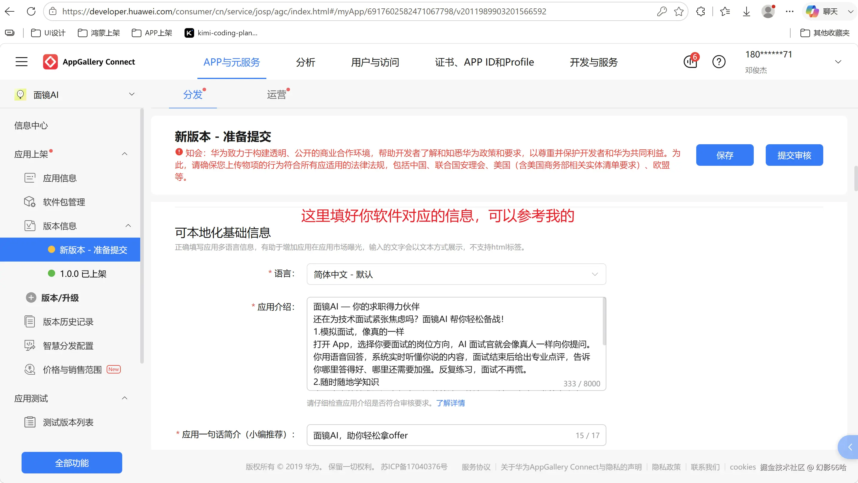Open the password key icon in address bar
The image size is (858, 483).
point(662,11)
